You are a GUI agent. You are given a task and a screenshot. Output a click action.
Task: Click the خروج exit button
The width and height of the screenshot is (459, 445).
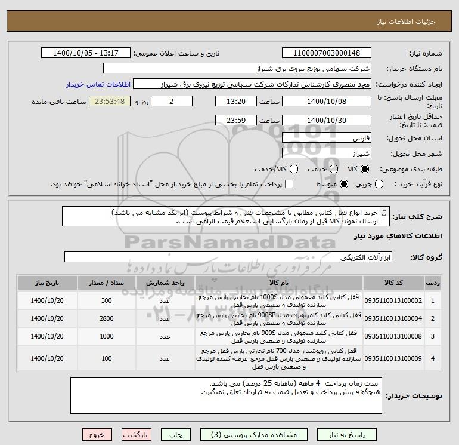pos(97,435)
